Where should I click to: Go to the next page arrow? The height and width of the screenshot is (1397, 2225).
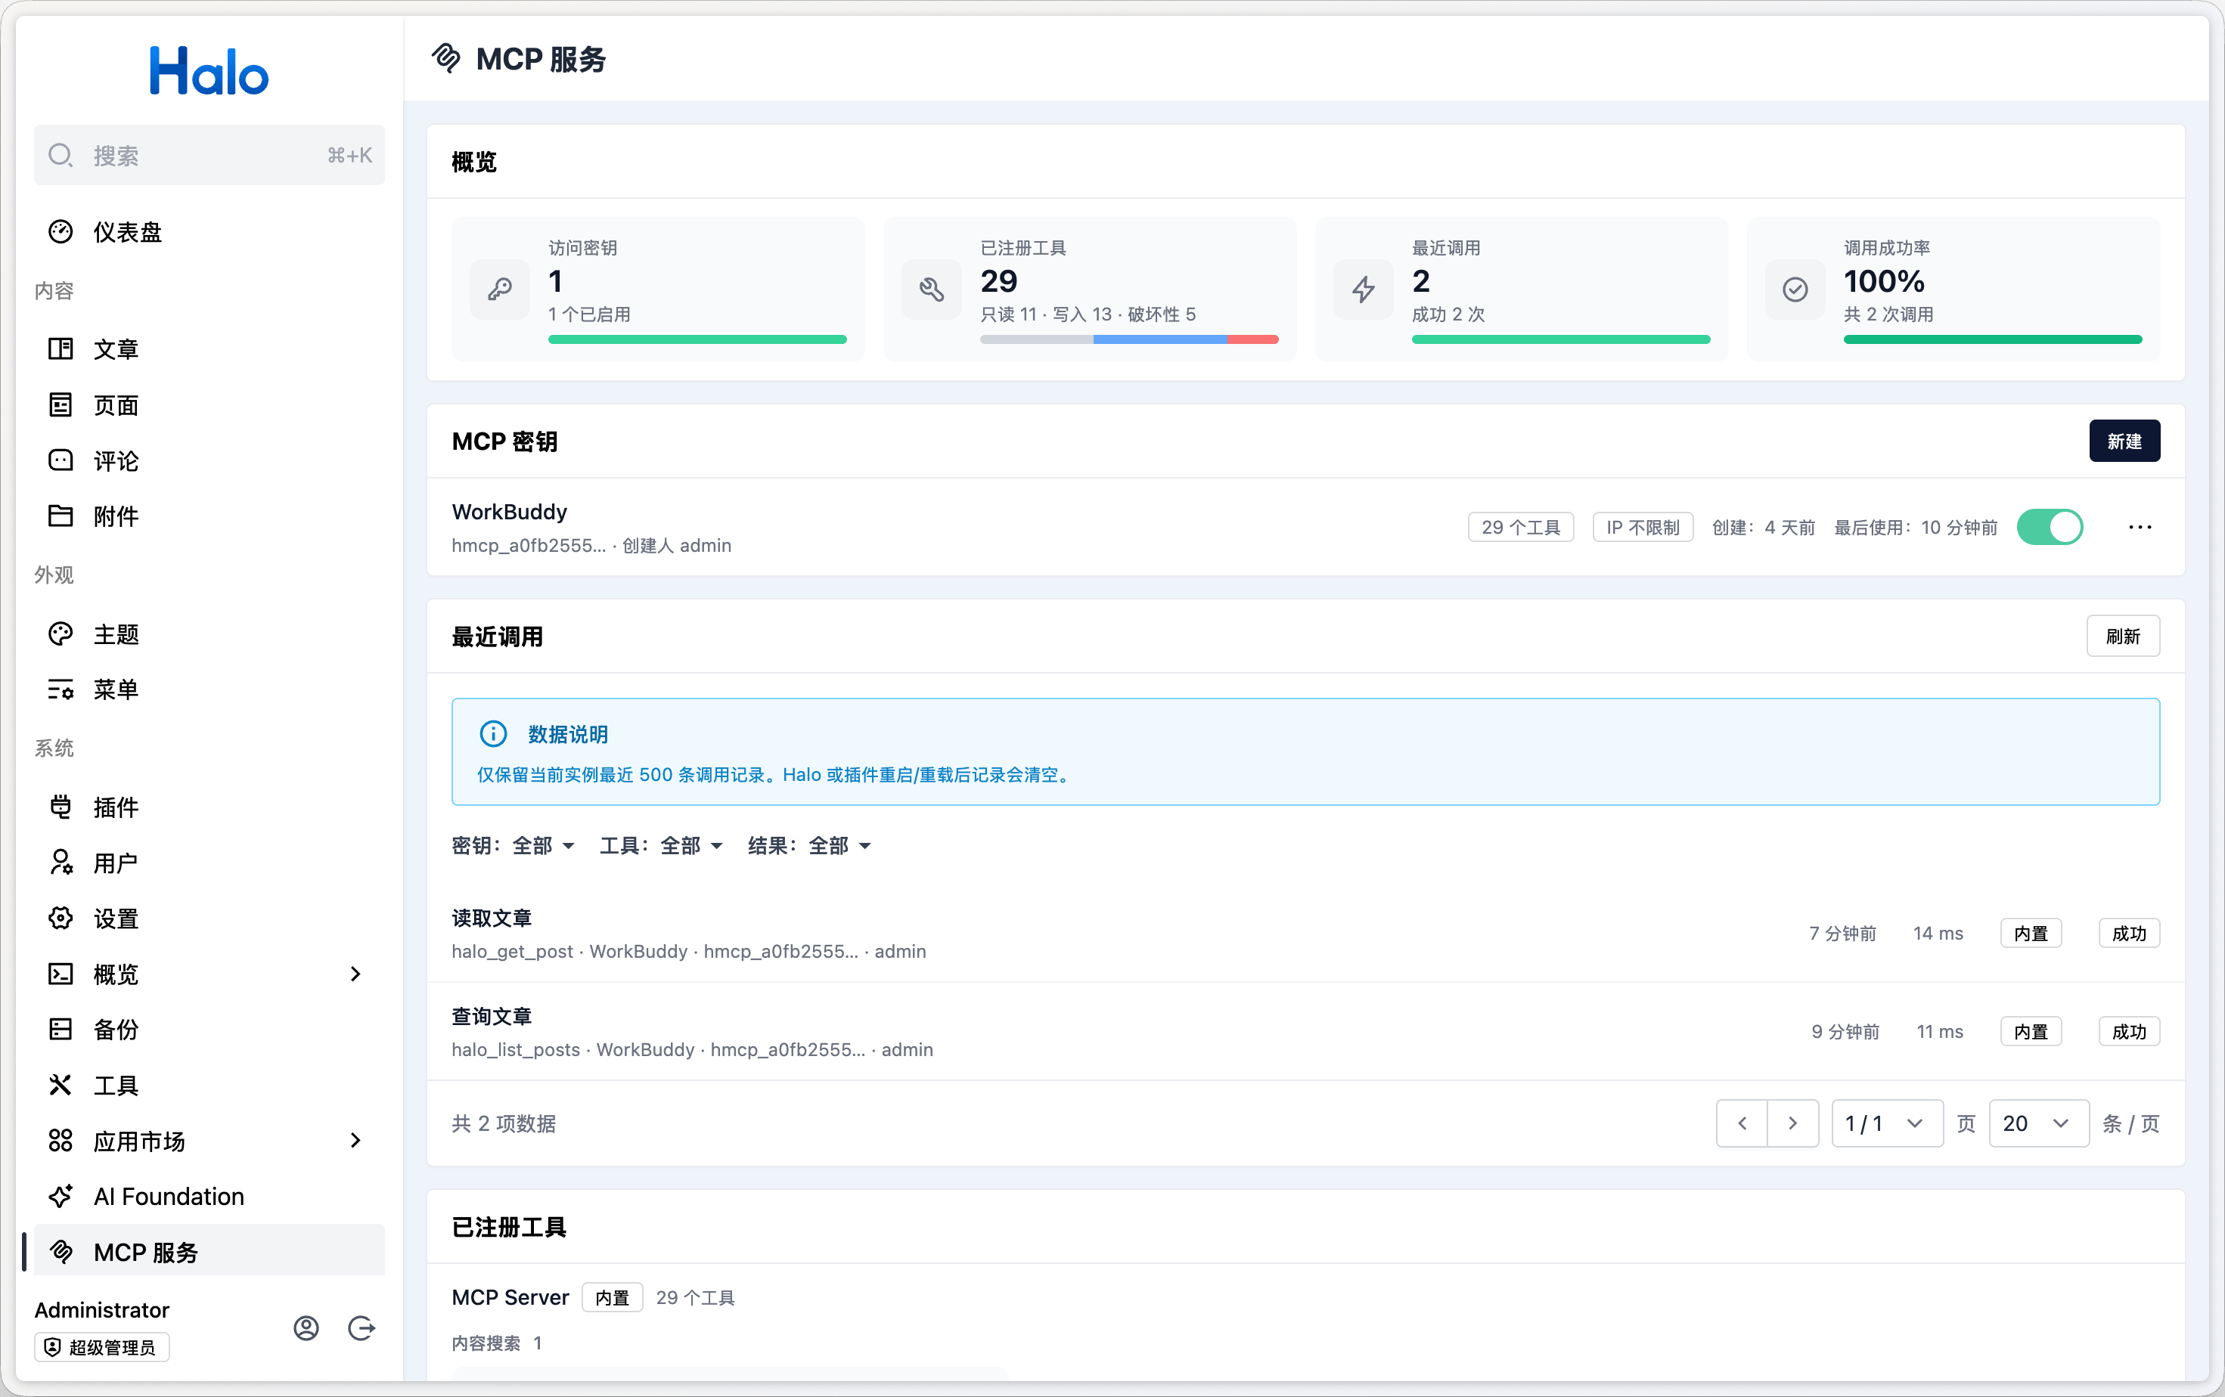pos(1792,1123)
